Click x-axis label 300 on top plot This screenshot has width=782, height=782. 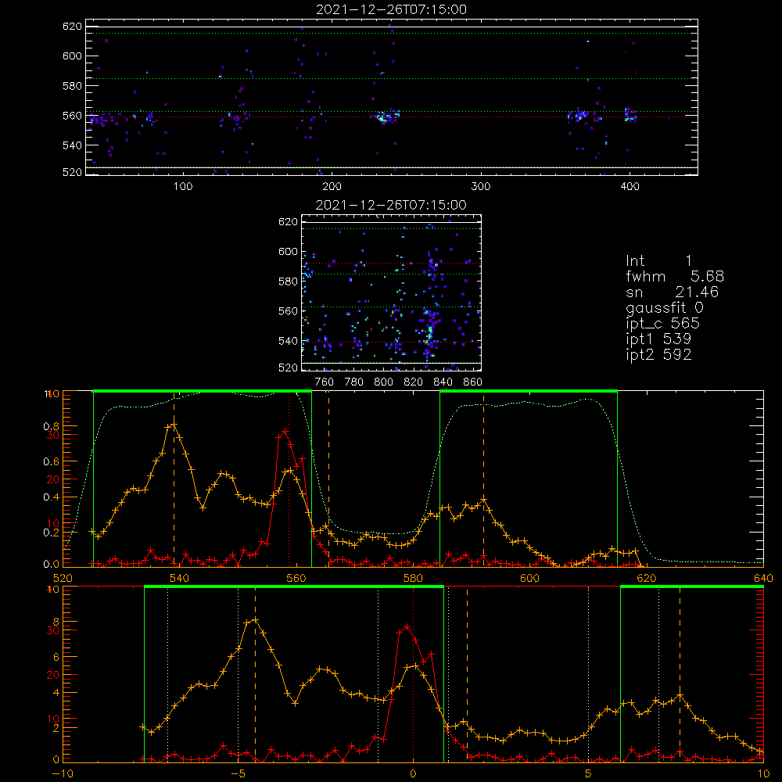pos(481,187)
